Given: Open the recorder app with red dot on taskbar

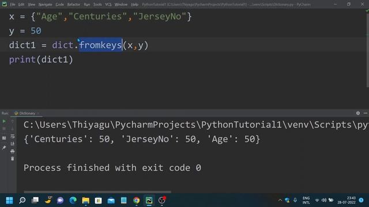Looking at the screenshot, I should coord(161,200).
